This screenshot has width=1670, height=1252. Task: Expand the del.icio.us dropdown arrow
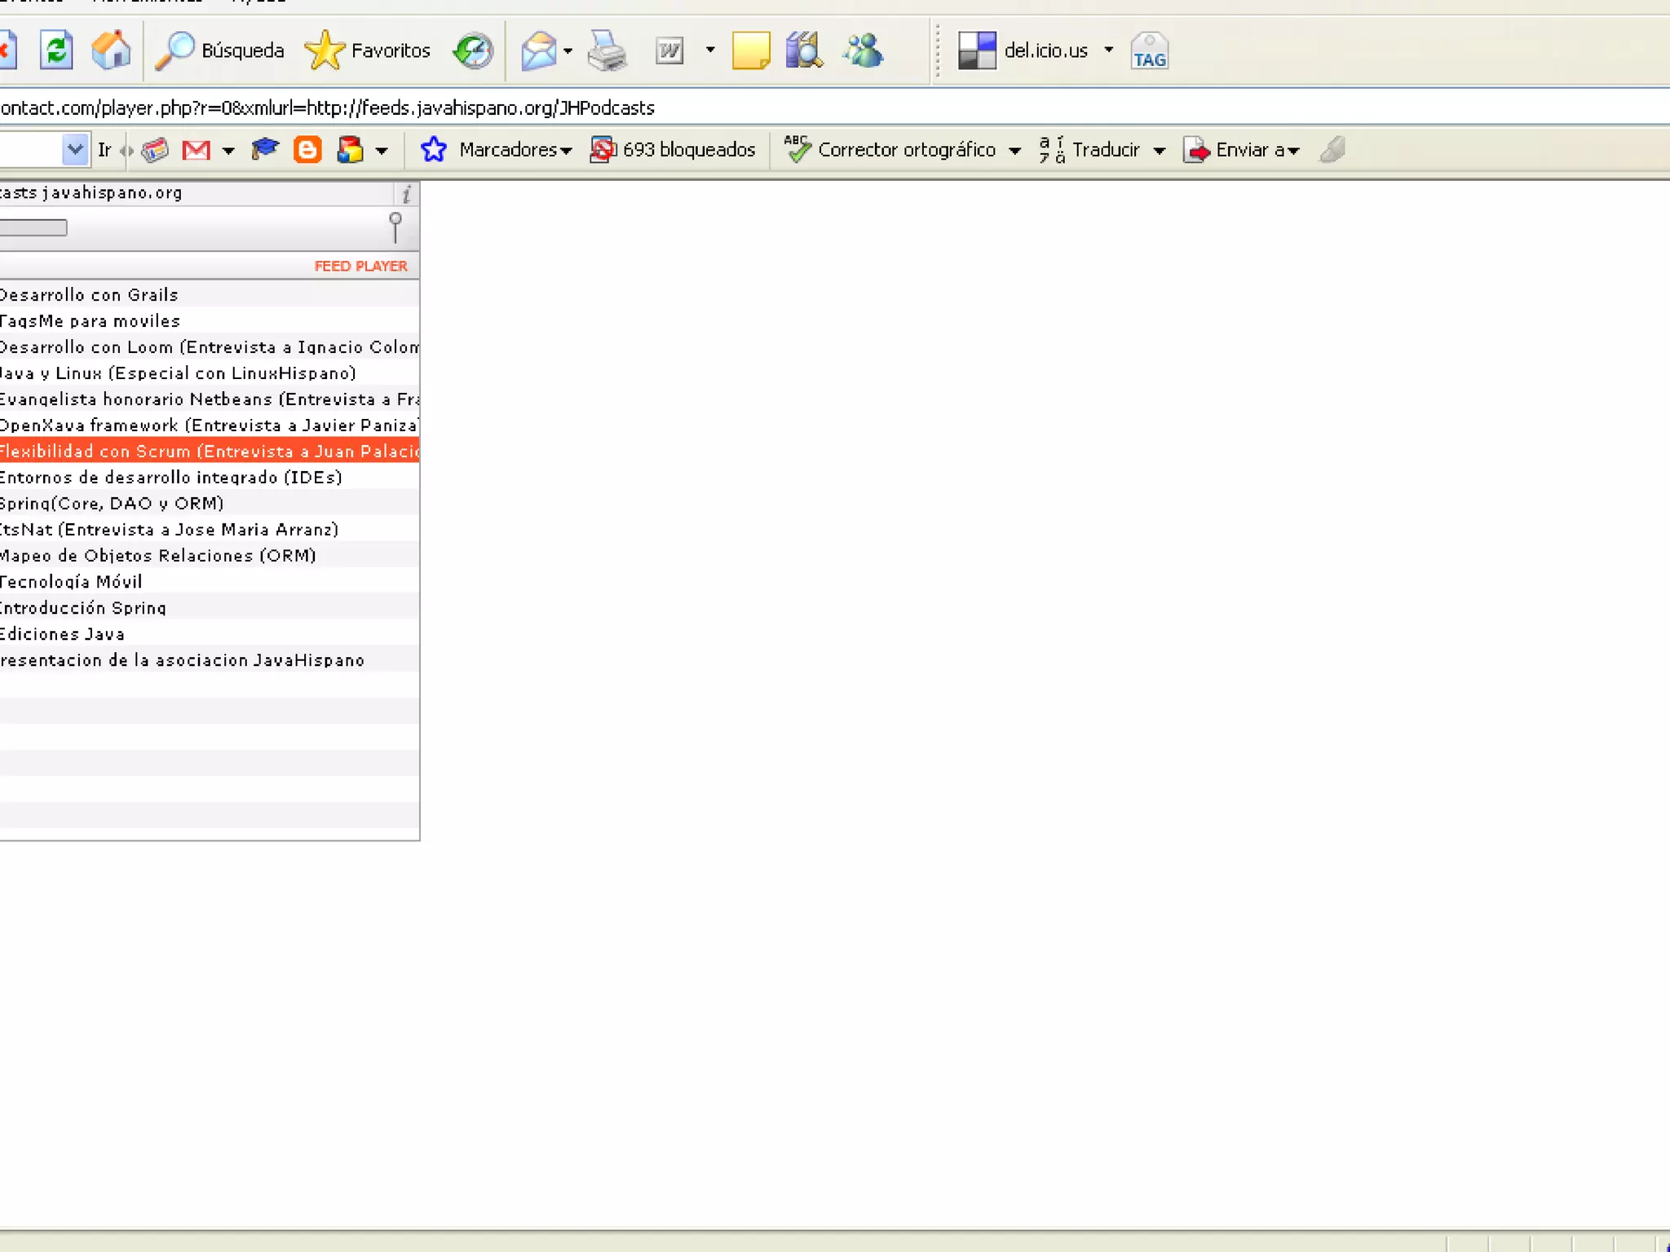click(1108, 50)
